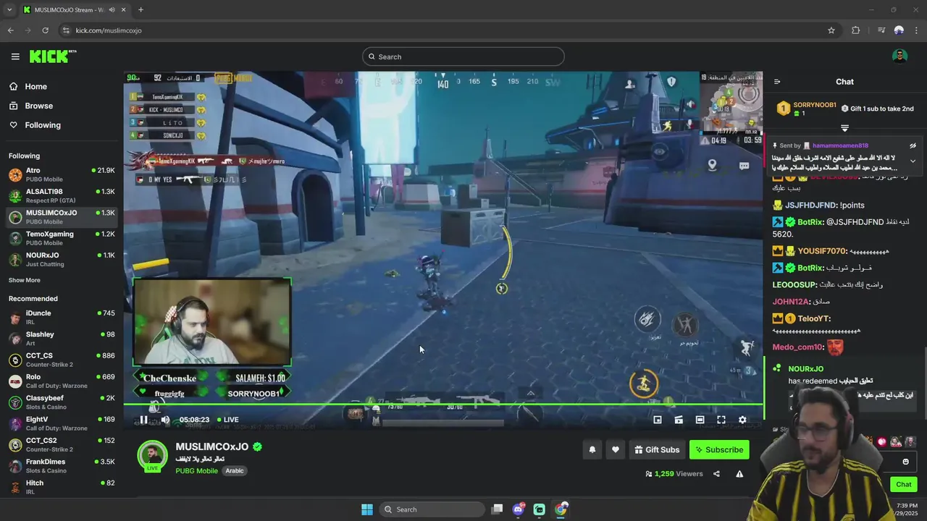Click LEOOOSUP username in chat
Screen dimensions: 927x521
point(794,285)
